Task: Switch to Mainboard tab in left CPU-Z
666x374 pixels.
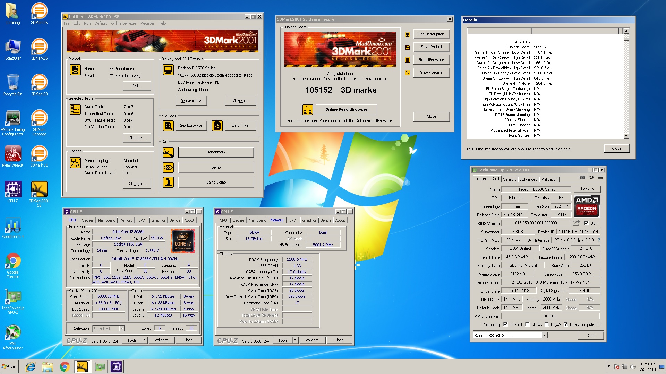Action: (106, 220)
